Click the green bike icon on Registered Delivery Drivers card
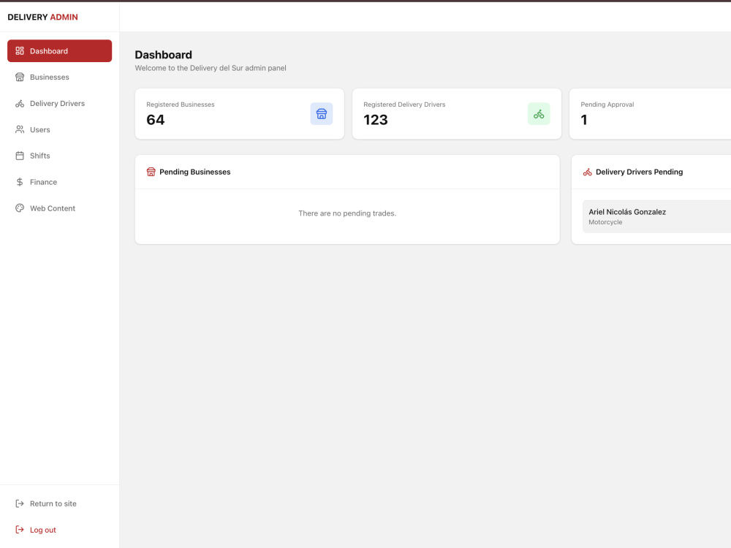Image resolution: width=731 pixels, height=548 pixels. click(x=539, y=114)
